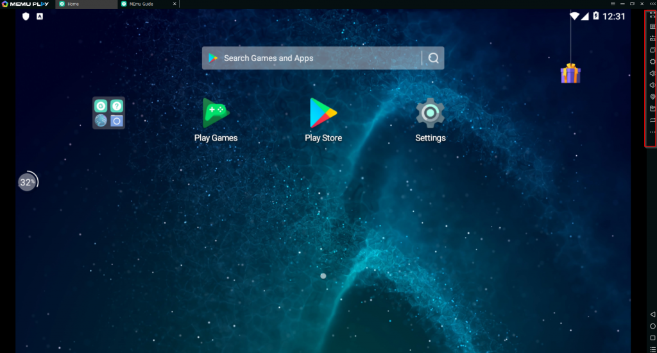Click the home screen page indicator dot
Viewport: 657px width, 353px height.
(x=323, y=276)
